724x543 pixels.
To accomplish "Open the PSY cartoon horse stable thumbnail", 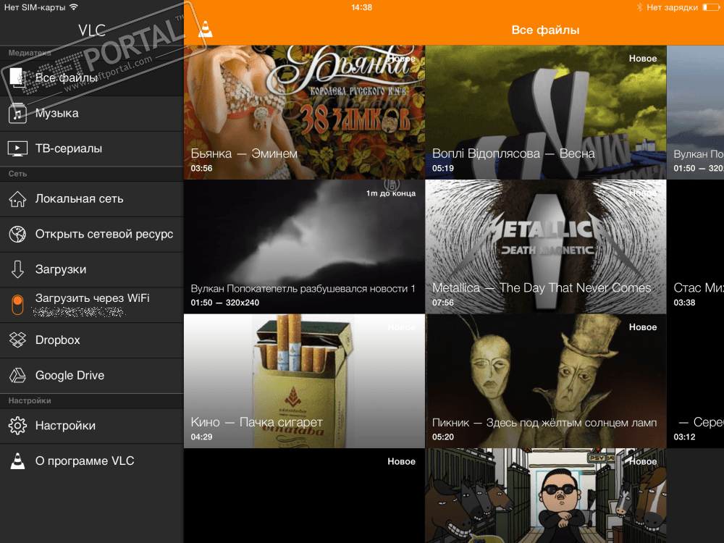I will coord(546,496).
